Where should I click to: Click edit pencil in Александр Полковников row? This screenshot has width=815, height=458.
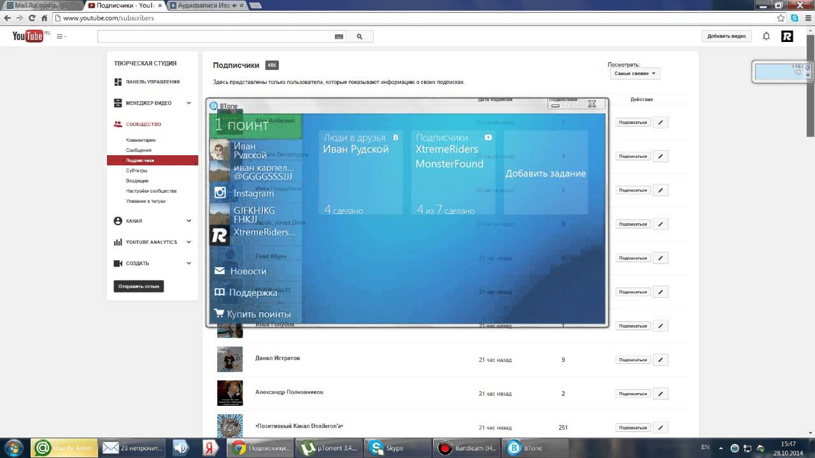[660, 394]
